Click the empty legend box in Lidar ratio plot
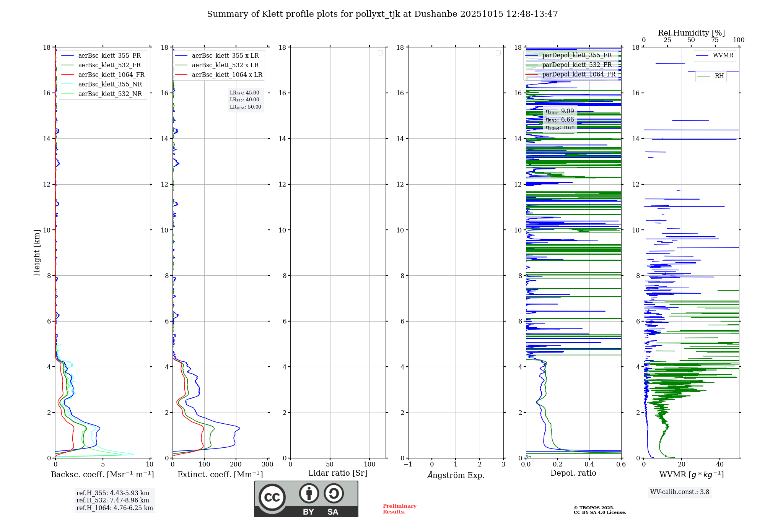Image resolution: width=765 pixels, height=520 pixels. [x=380, y=53]
